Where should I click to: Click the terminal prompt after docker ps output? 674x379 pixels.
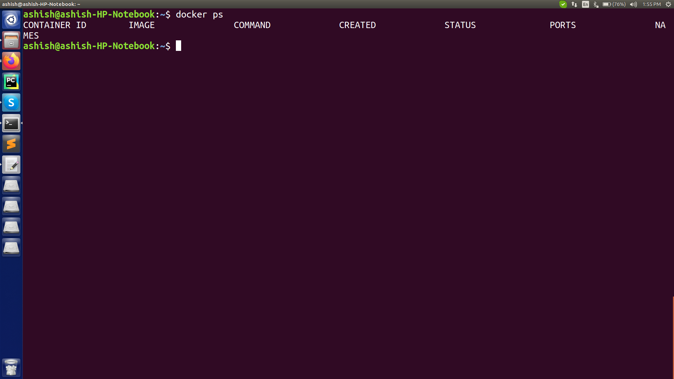(179, 46)
